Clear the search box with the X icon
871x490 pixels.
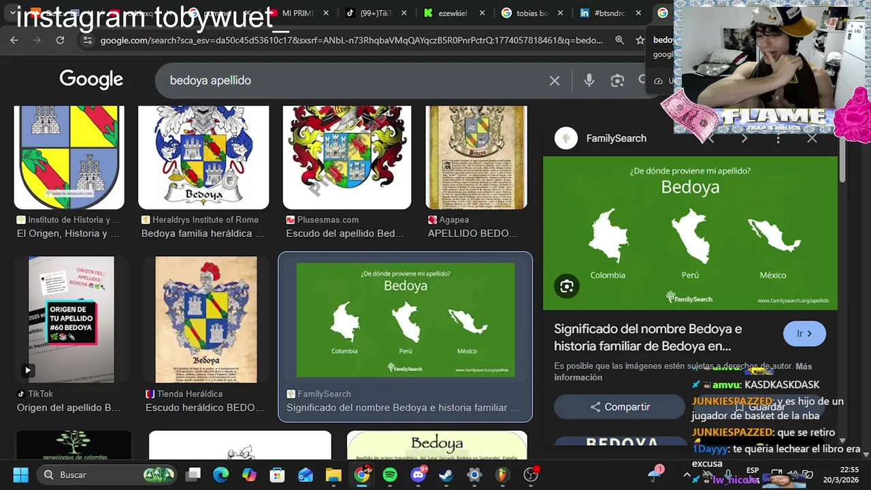pos(555,80)
